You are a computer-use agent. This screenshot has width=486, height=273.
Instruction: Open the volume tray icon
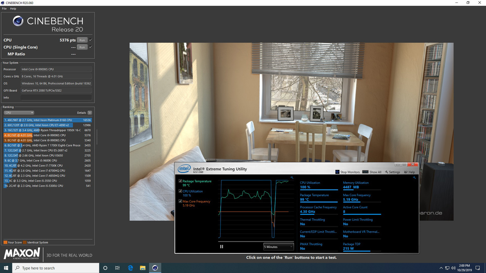point(453,268)
